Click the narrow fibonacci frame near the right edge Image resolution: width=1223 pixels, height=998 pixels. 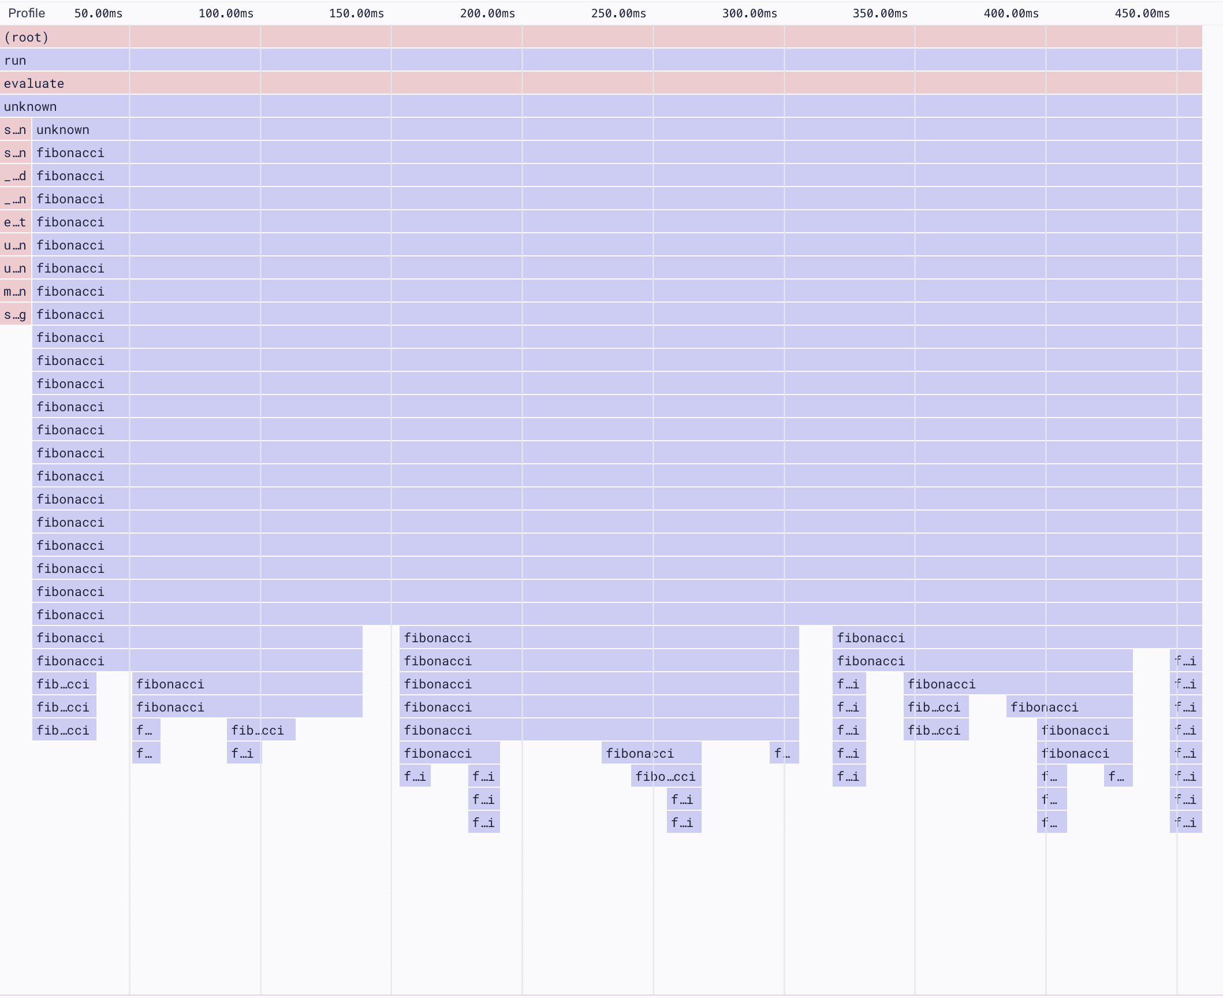coord(1186,661)
